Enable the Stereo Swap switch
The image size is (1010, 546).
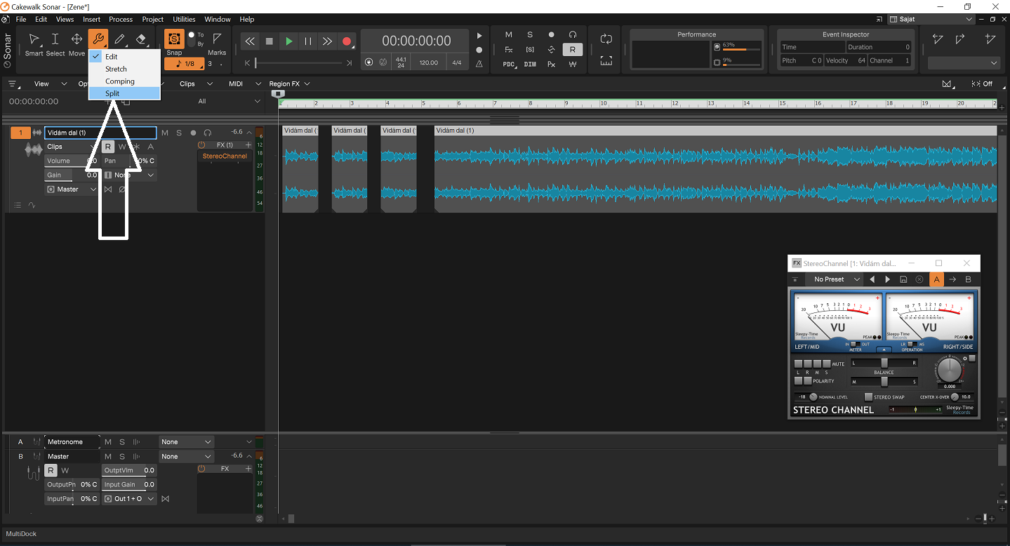[869, 397]
